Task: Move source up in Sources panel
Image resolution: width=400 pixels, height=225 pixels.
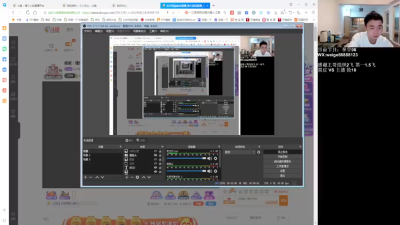Action: pyautogui.click(x=143, y=177)
